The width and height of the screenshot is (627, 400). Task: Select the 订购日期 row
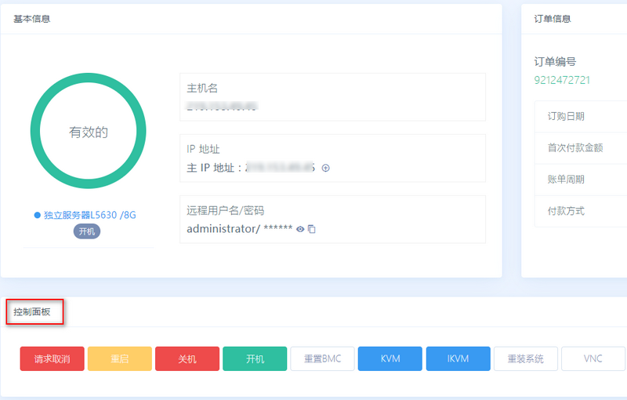coord(581,116)
